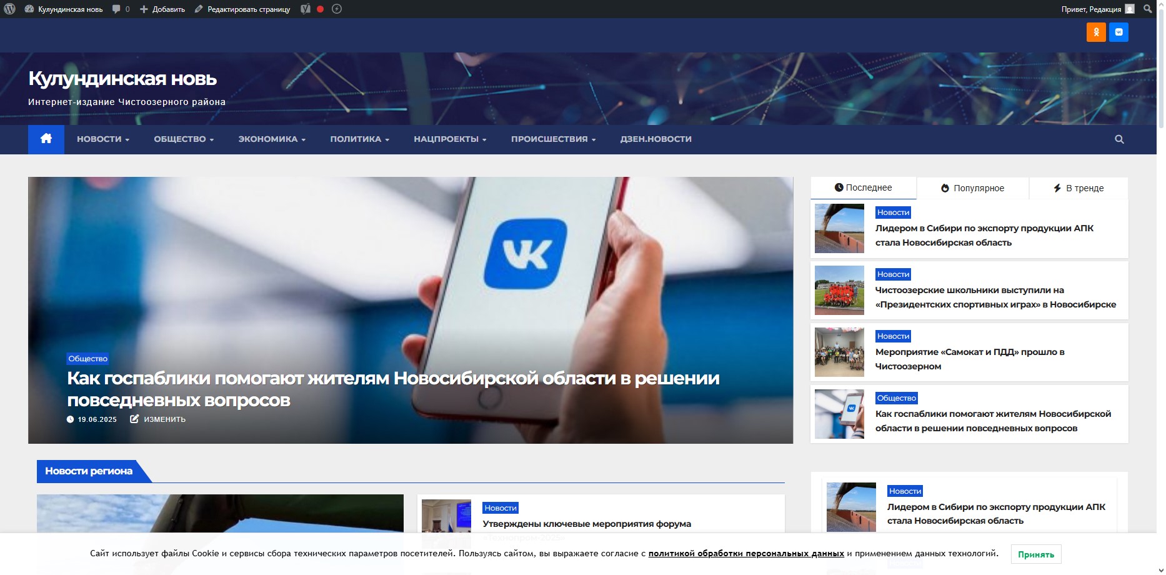
Task: Click Новости tag above Утверждены ключевые мероприятия
Action: coord(501,508)
